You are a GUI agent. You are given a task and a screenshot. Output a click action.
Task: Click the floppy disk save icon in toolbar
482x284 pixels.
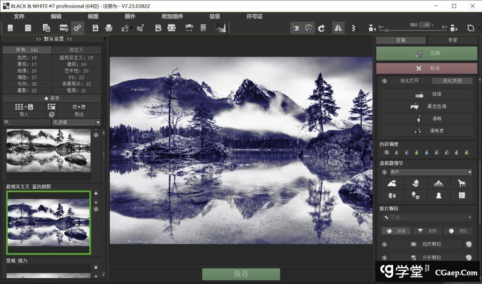(95, 28)
